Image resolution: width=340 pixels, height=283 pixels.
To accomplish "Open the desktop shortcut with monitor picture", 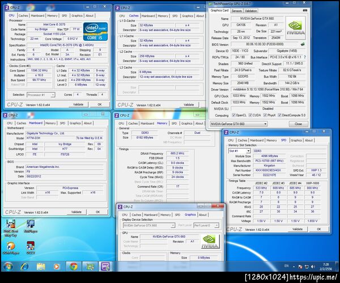I will coord(31,227).
